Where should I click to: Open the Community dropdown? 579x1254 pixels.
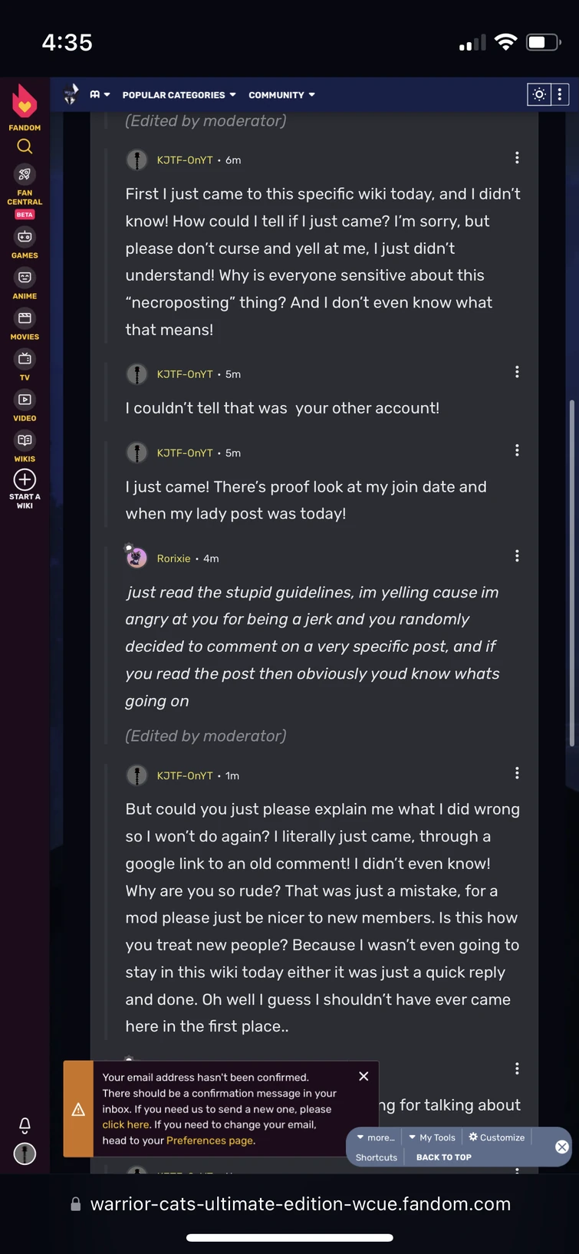(281, 94)
